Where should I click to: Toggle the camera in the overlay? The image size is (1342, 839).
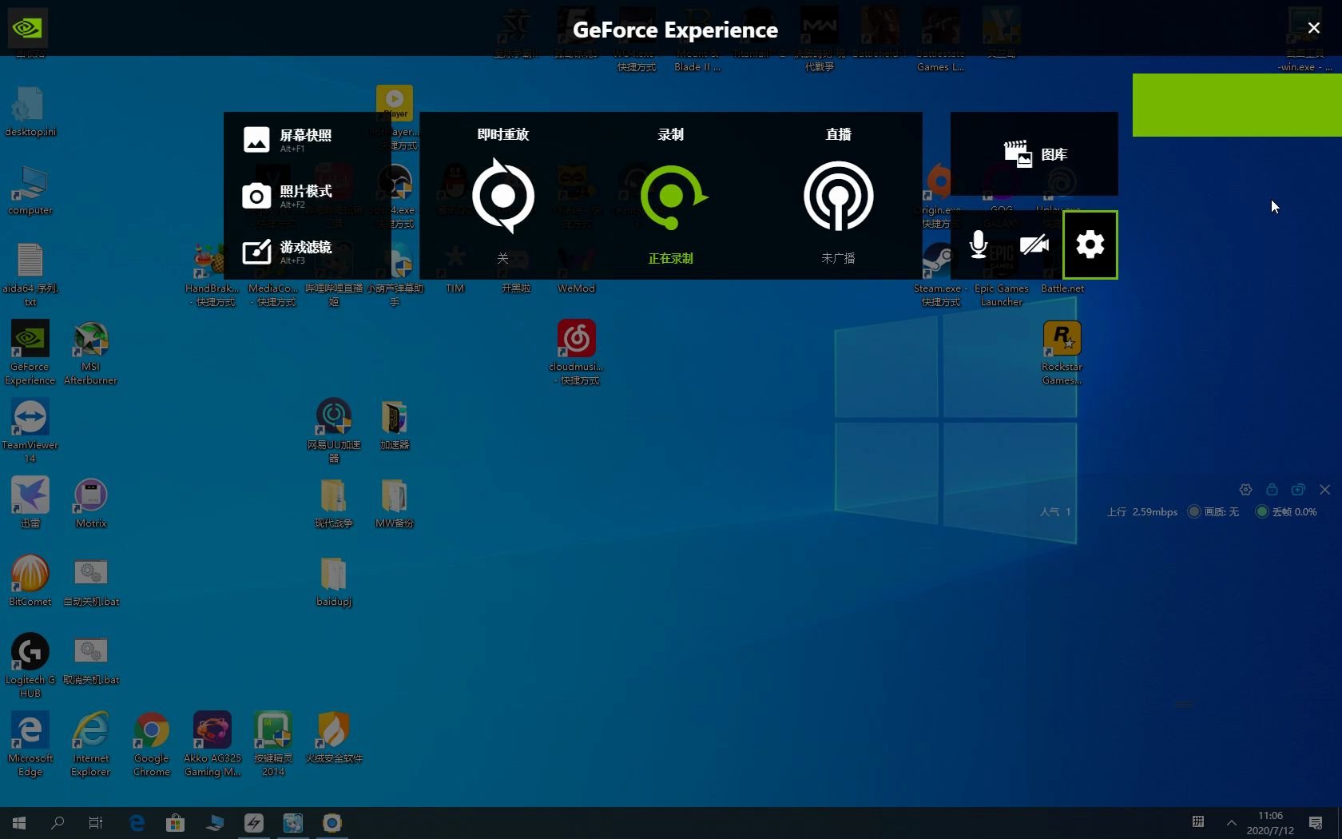coord(1034,245)
